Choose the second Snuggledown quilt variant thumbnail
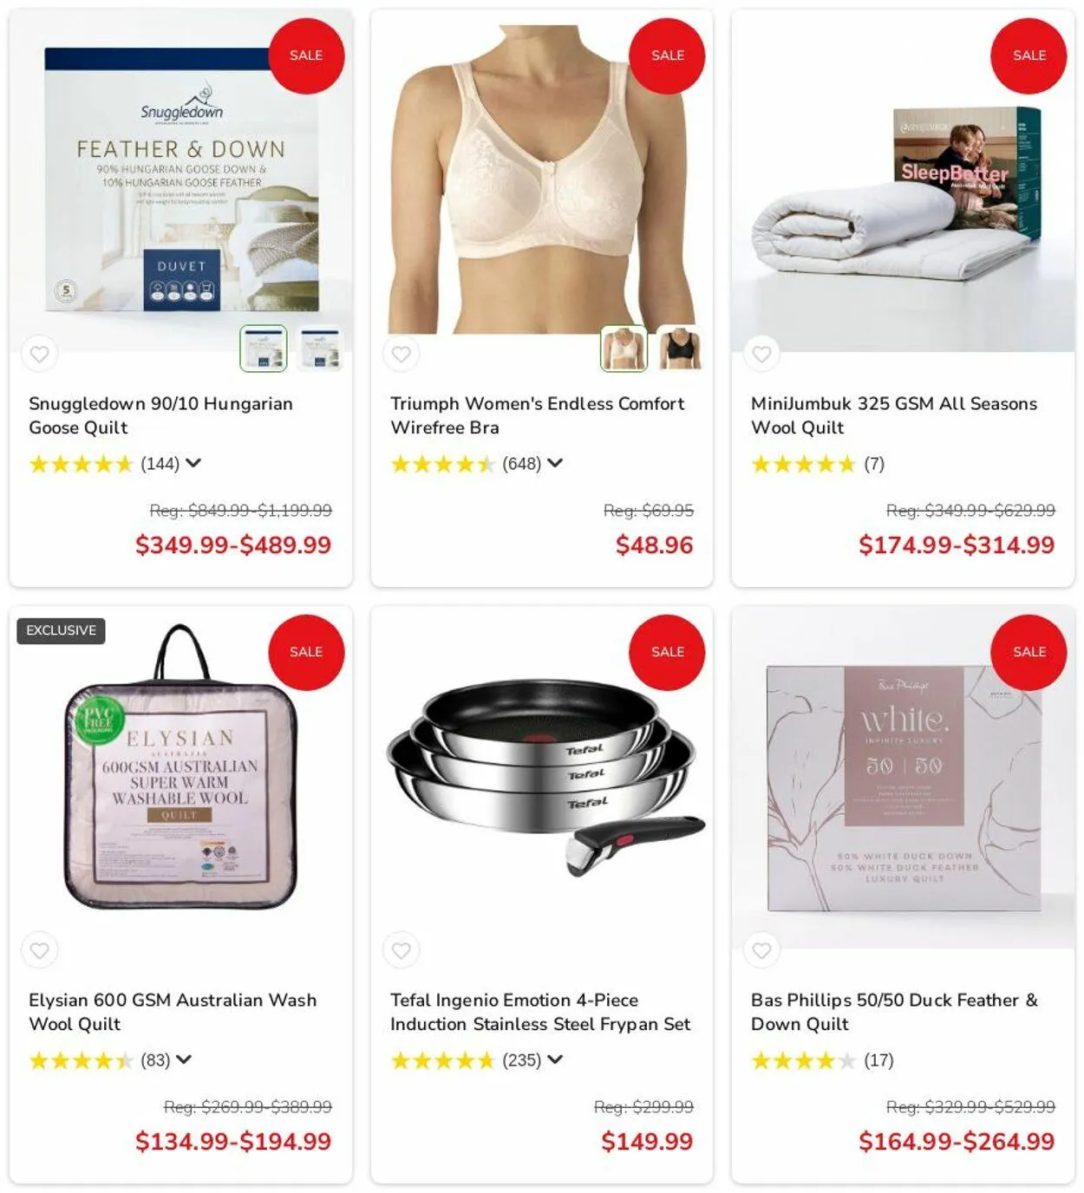 319,349
